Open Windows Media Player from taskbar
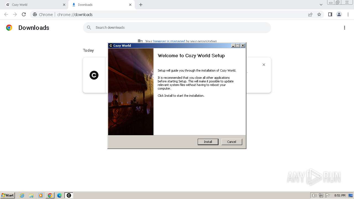The height and width of the screenshot is (199, 354). [41, 195]
